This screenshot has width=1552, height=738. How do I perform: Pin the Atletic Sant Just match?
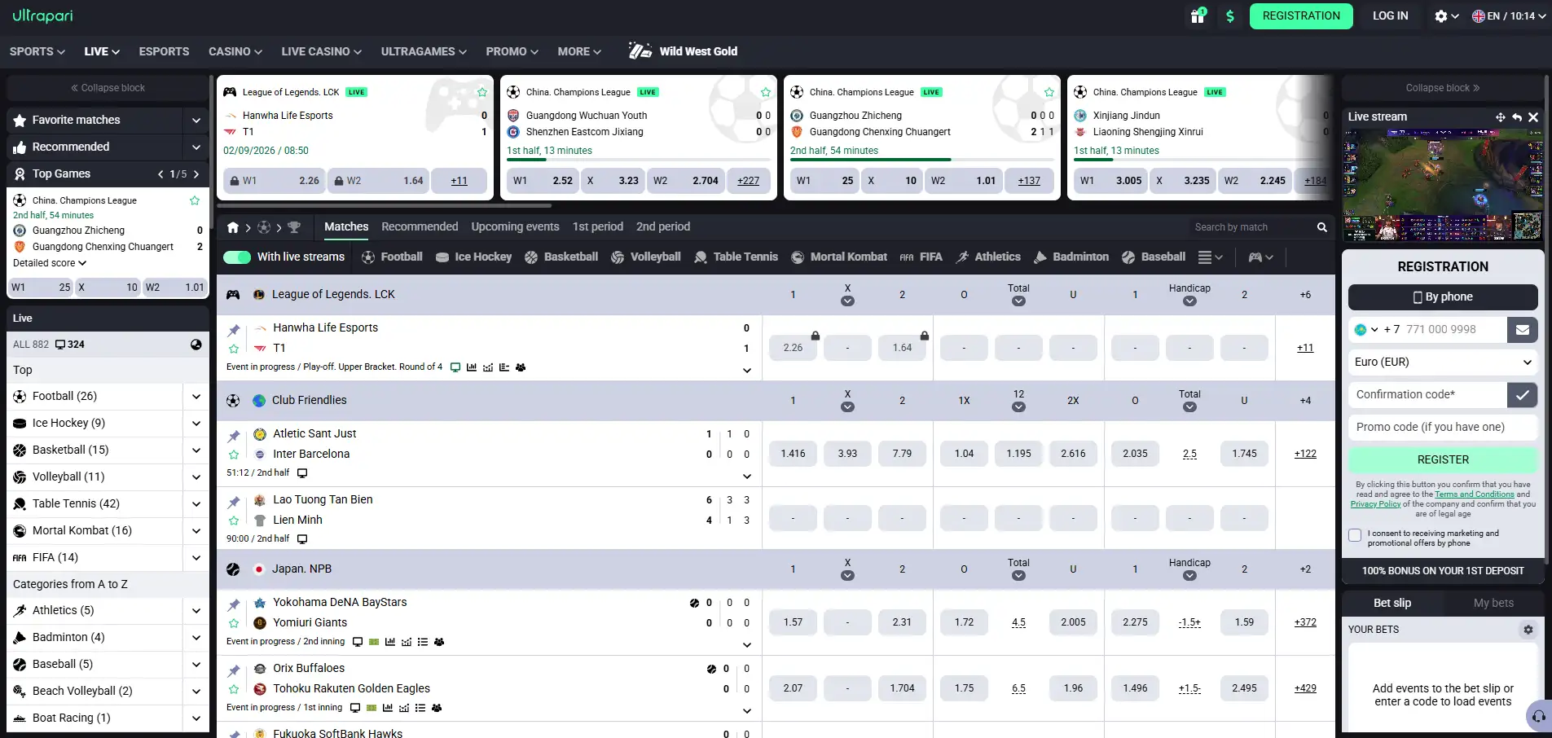[x=234, y=436]
